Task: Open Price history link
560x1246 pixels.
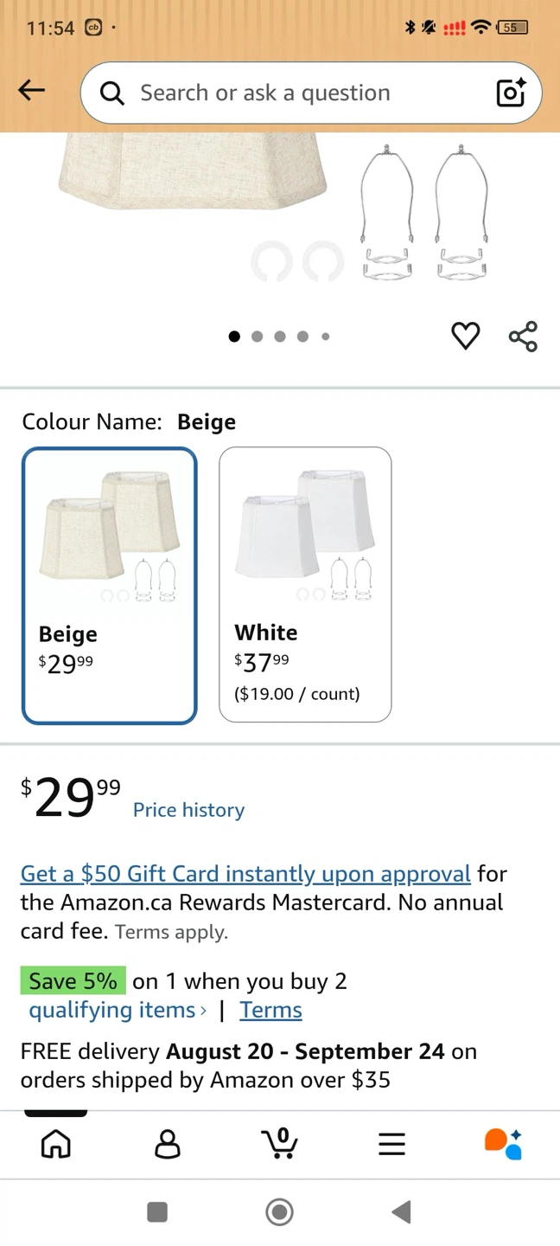Action: pos(188,810)
